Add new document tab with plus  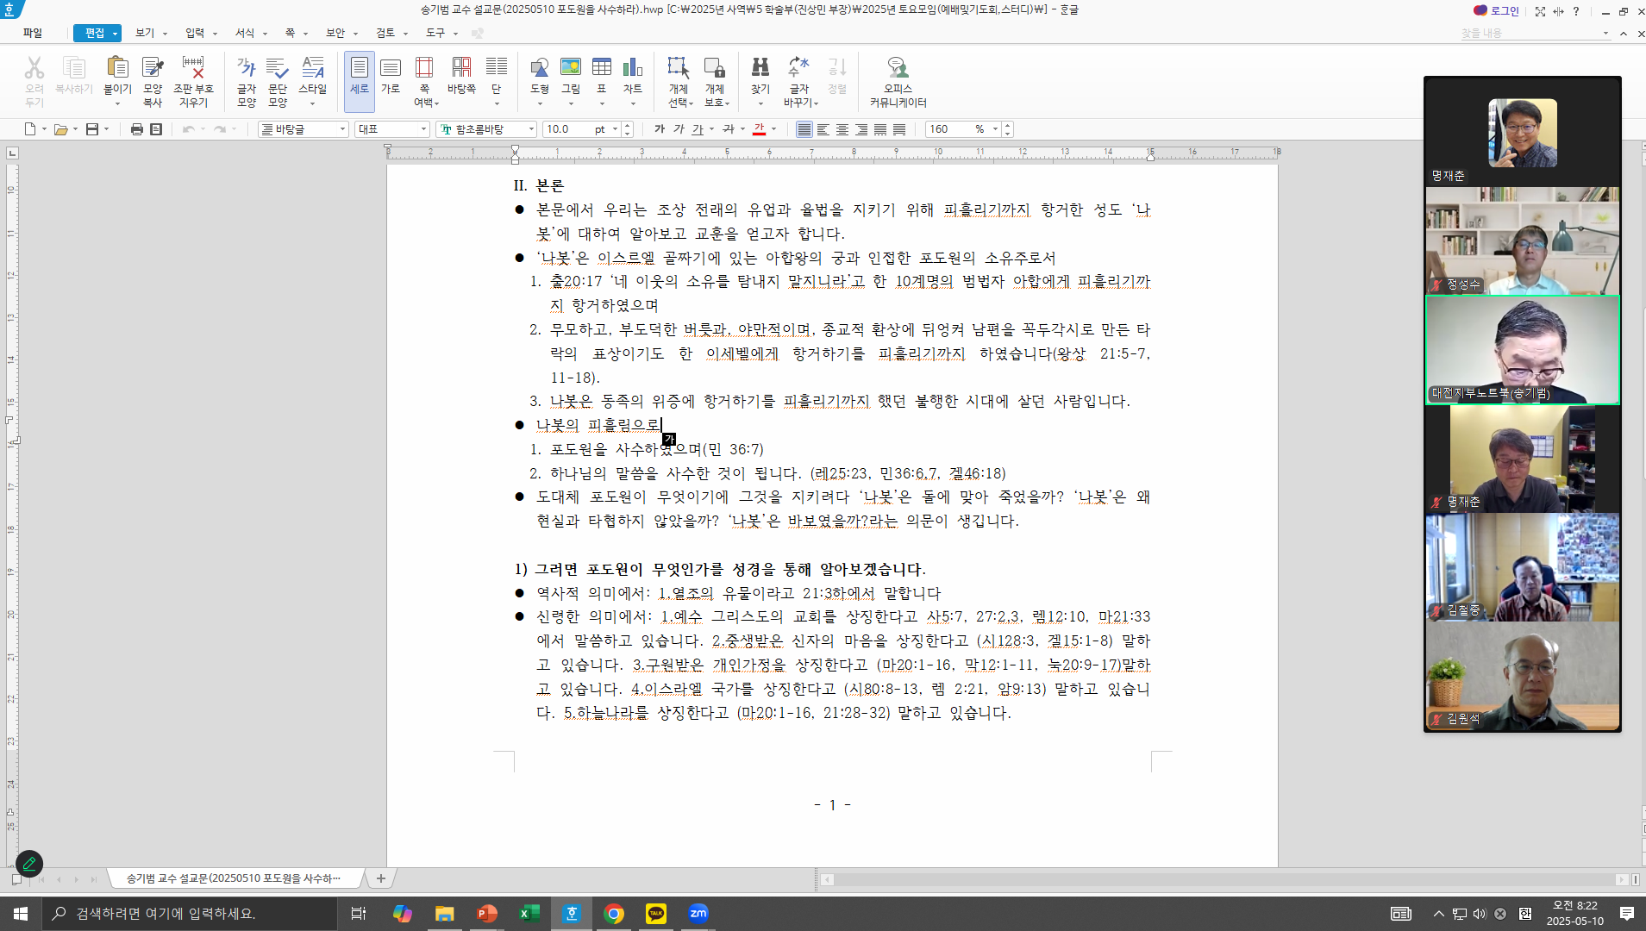point(380,878)
